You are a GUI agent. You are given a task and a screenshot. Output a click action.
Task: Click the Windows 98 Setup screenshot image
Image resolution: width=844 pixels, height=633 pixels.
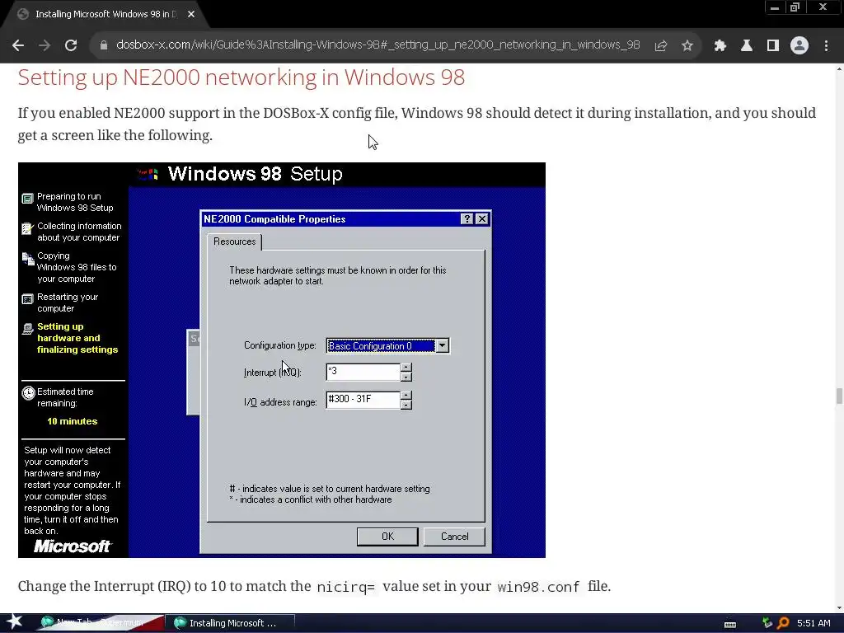point(282,359)
